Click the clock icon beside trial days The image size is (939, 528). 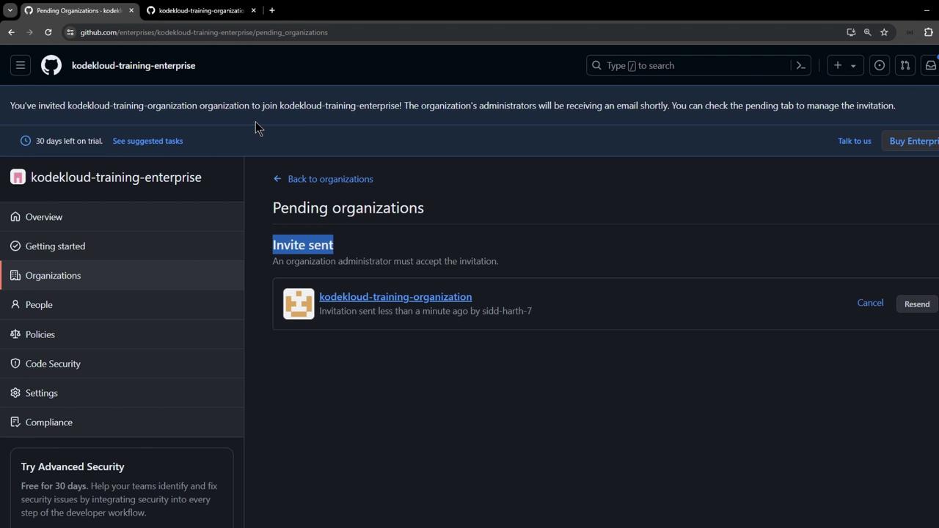pyautogui.click(x=26, y=141)
